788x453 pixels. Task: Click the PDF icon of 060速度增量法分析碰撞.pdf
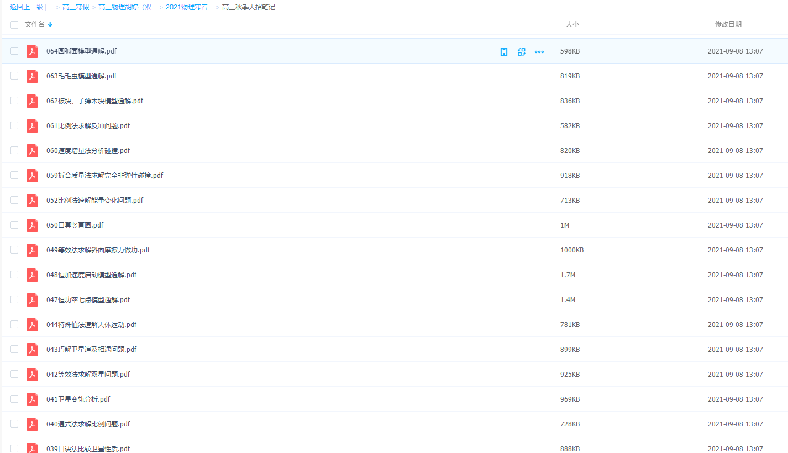tap(33, 151)
